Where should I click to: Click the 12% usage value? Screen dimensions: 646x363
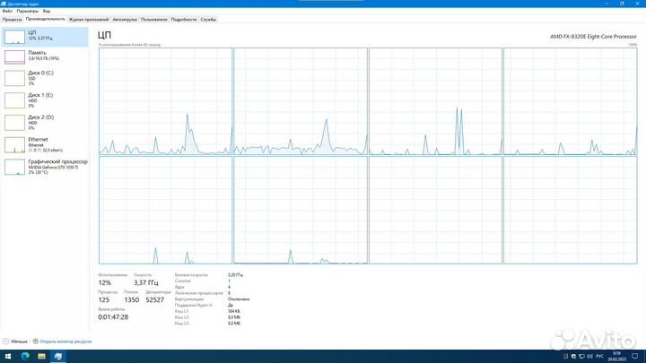click(x=105, y=282)
